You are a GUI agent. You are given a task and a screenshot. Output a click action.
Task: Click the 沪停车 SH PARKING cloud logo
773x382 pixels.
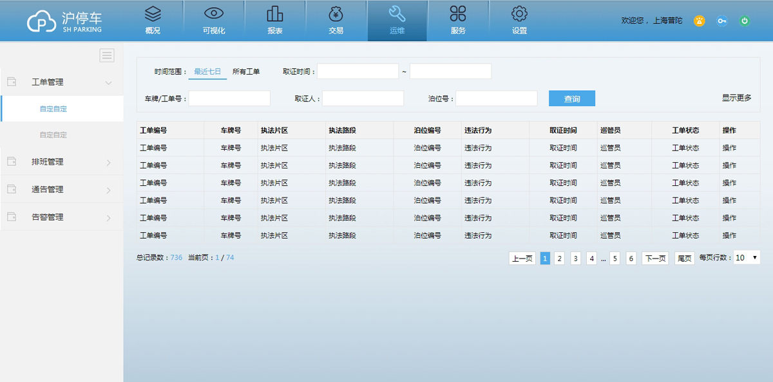click(65, 21)
